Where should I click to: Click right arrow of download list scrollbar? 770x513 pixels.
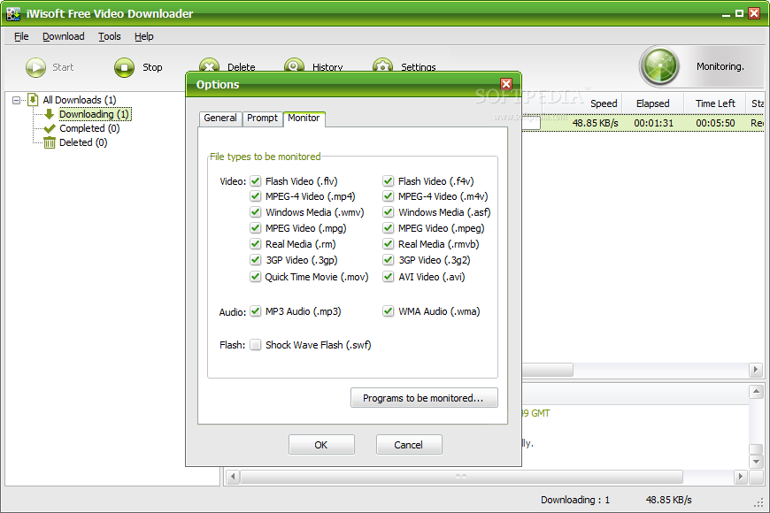click(x=756, y=369)
